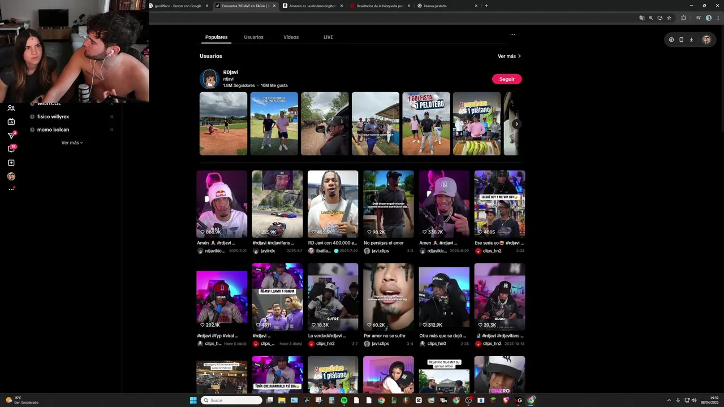The height and width of the screenshot is (407, 724).
Task: Switch to the Amazon.es auriculares logitech tab
Action: tap(313, 6)
